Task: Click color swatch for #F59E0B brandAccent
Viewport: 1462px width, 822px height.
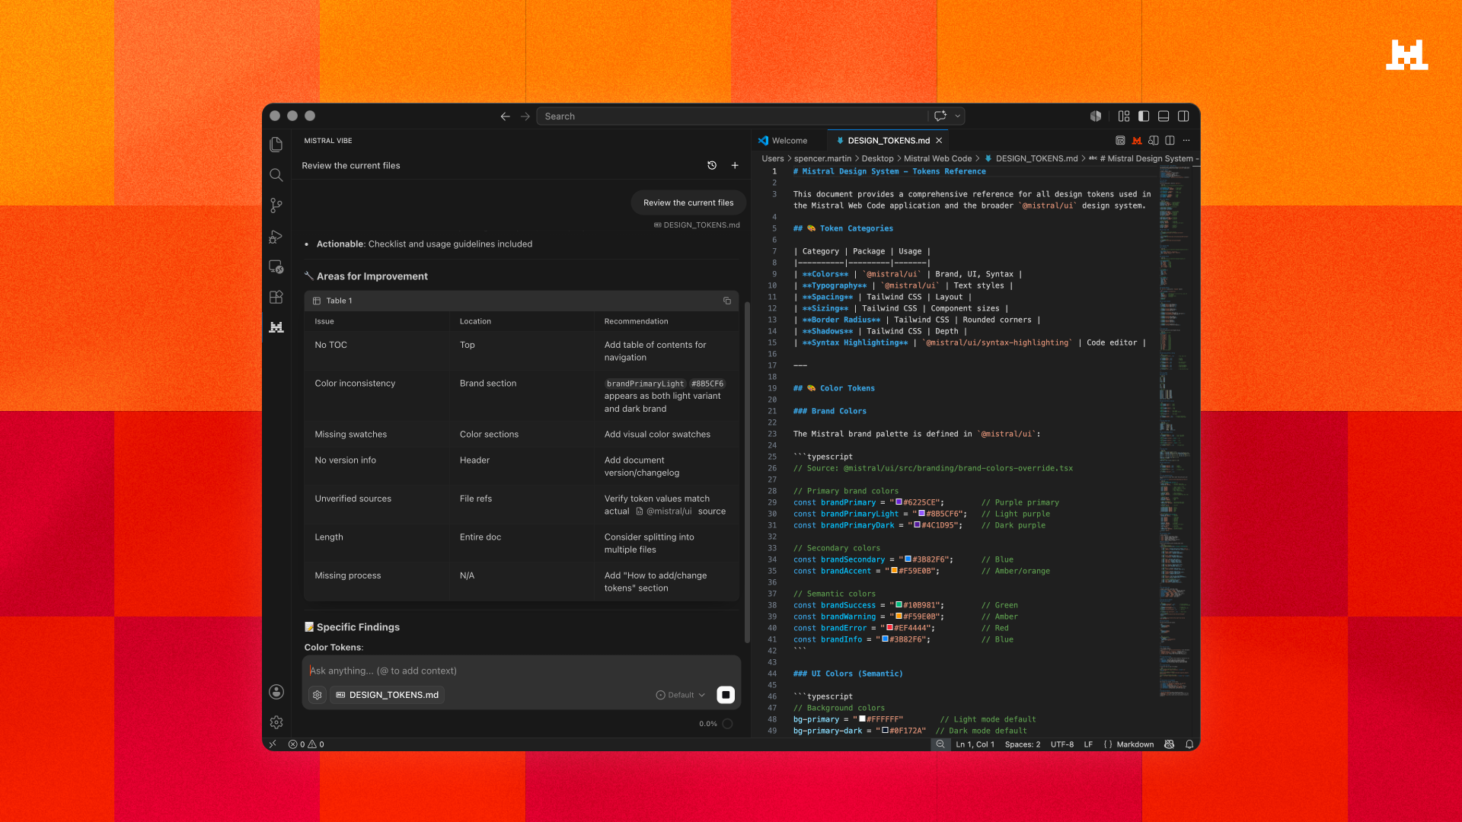Action: coord(894,571)
